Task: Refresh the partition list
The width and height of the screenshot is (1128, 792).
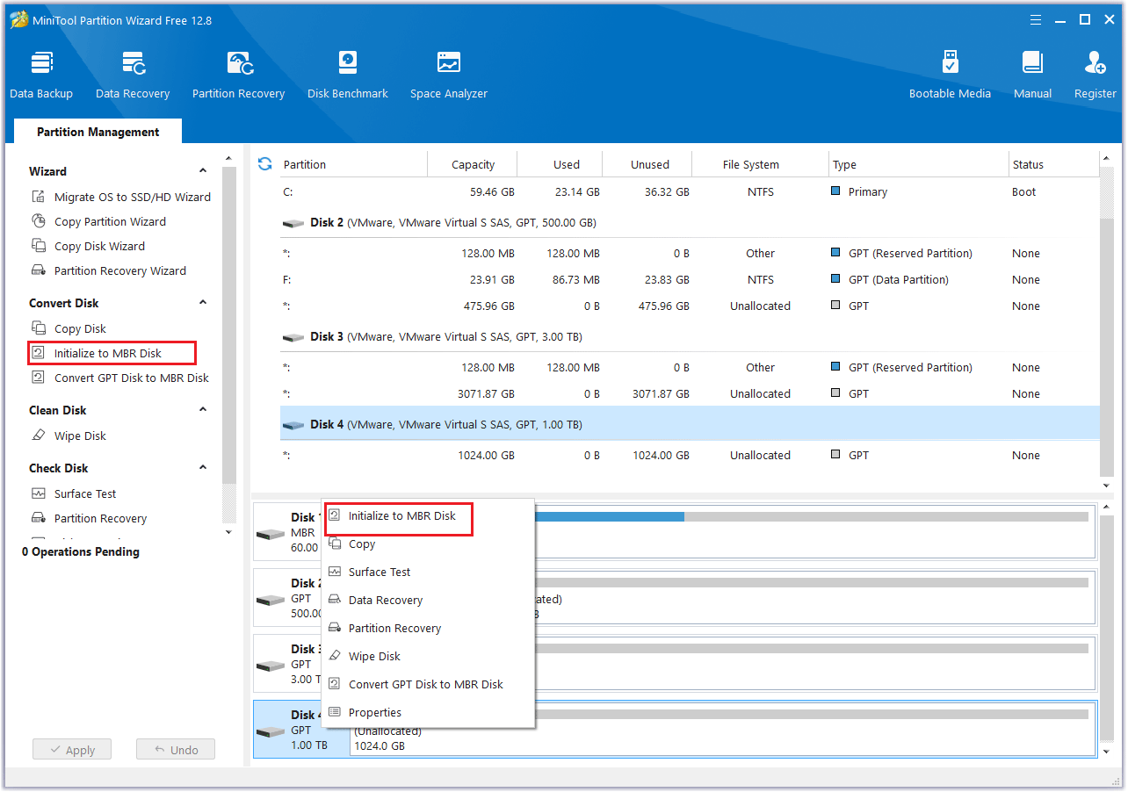Action: 264,164
